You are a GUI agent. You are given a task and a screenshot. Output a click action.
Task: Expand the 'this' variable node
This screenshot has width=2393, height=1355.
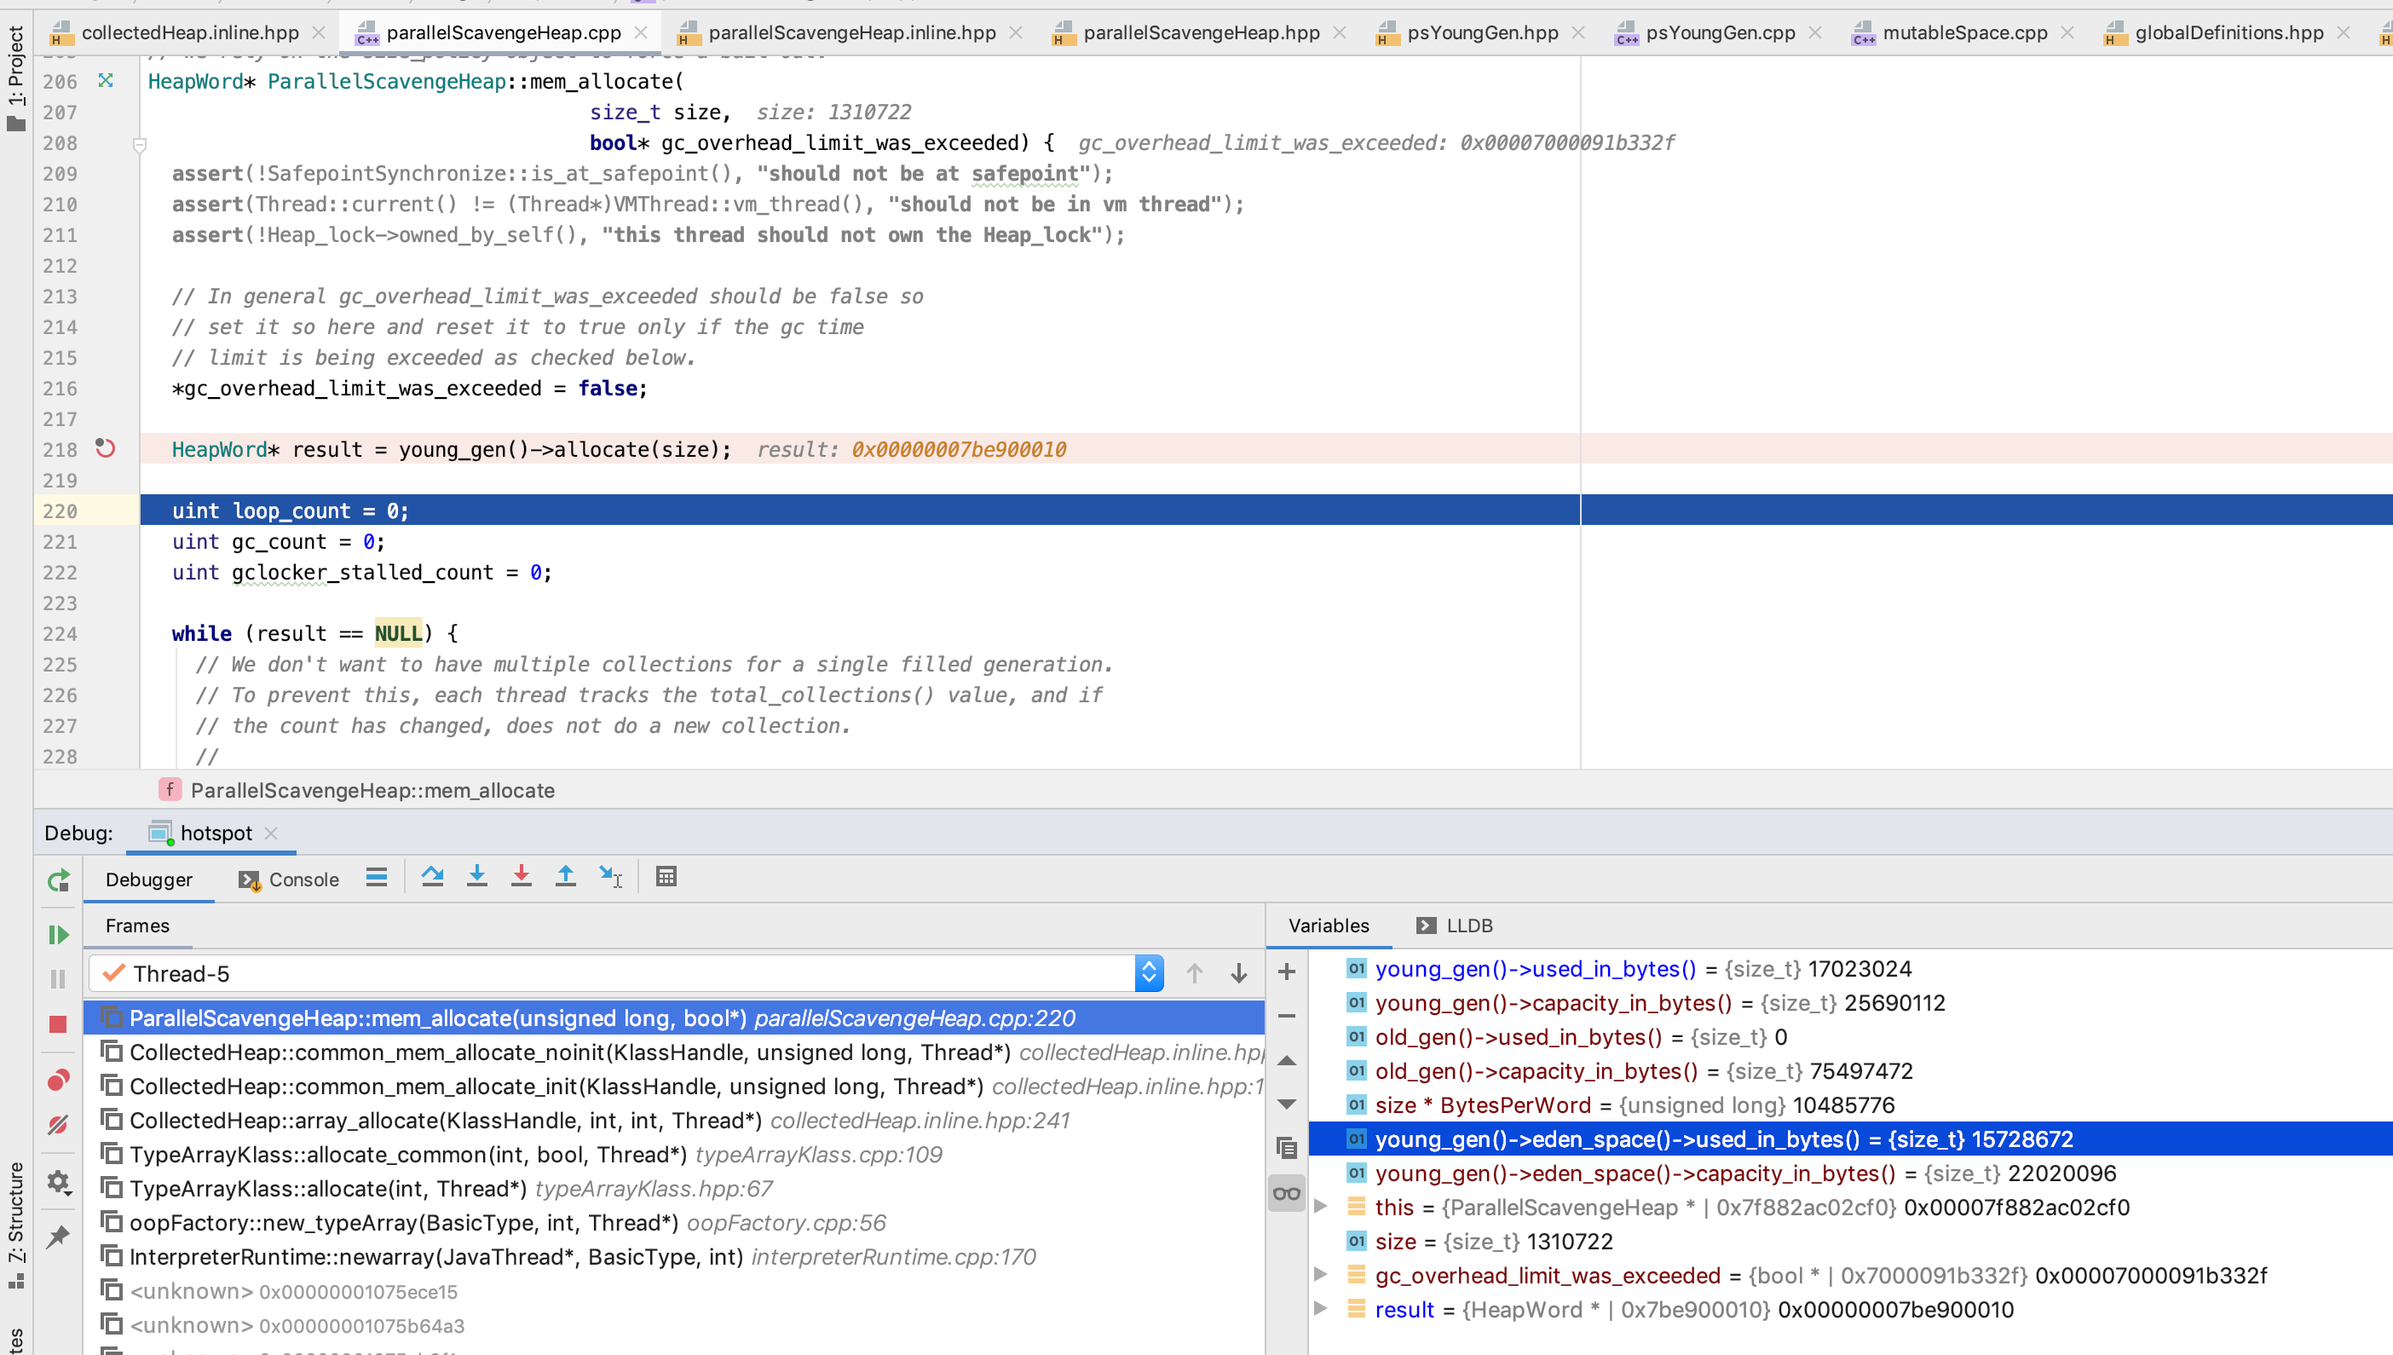[1320, 1207]
